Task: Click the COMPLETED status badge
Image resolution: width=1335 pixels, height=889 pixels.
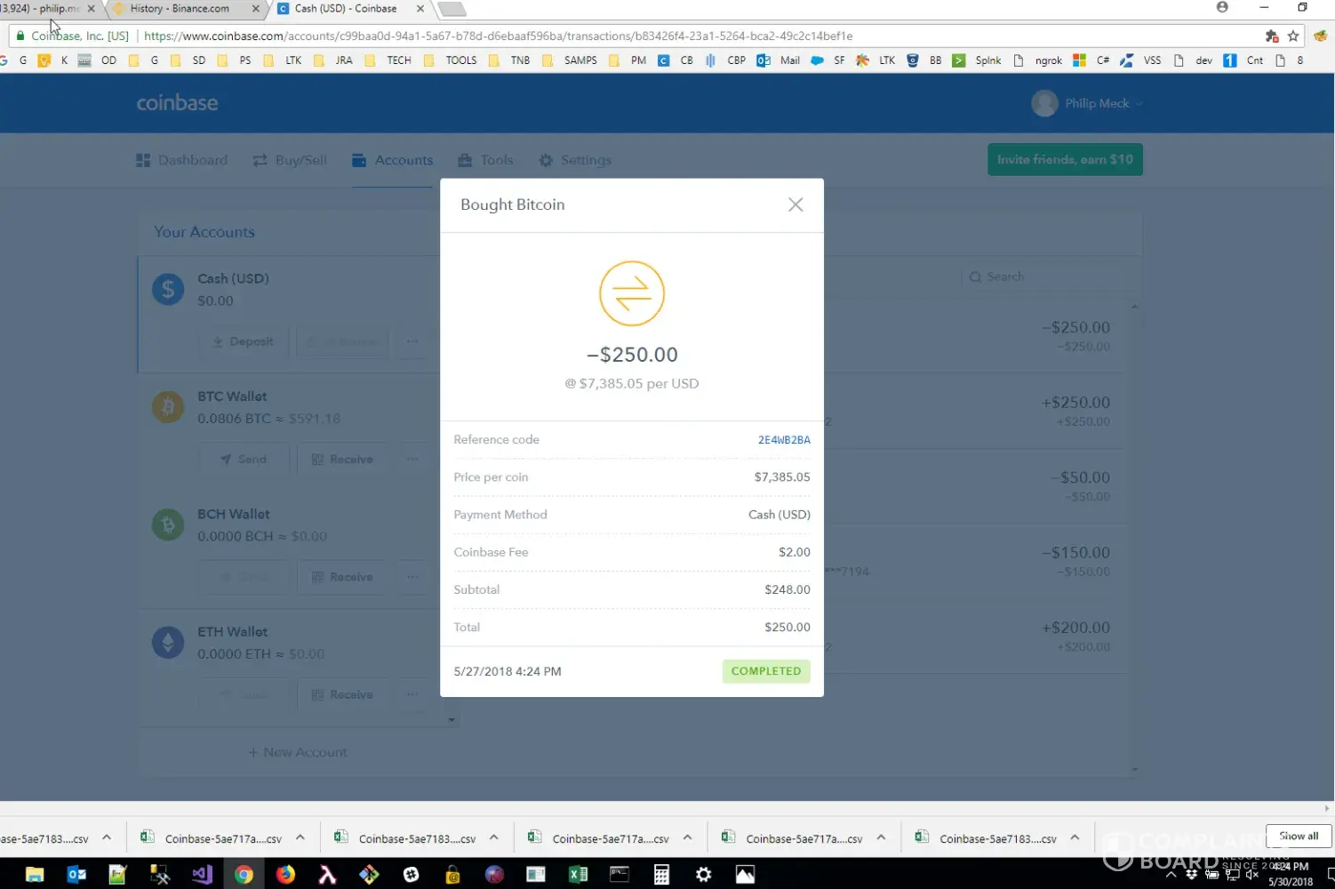Action: (x=765, y=671)
